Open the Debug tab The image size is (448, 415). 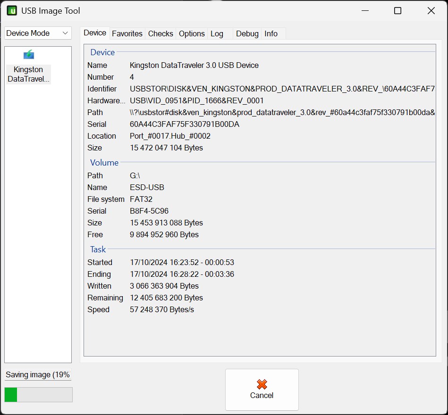[x=247, y=33]
